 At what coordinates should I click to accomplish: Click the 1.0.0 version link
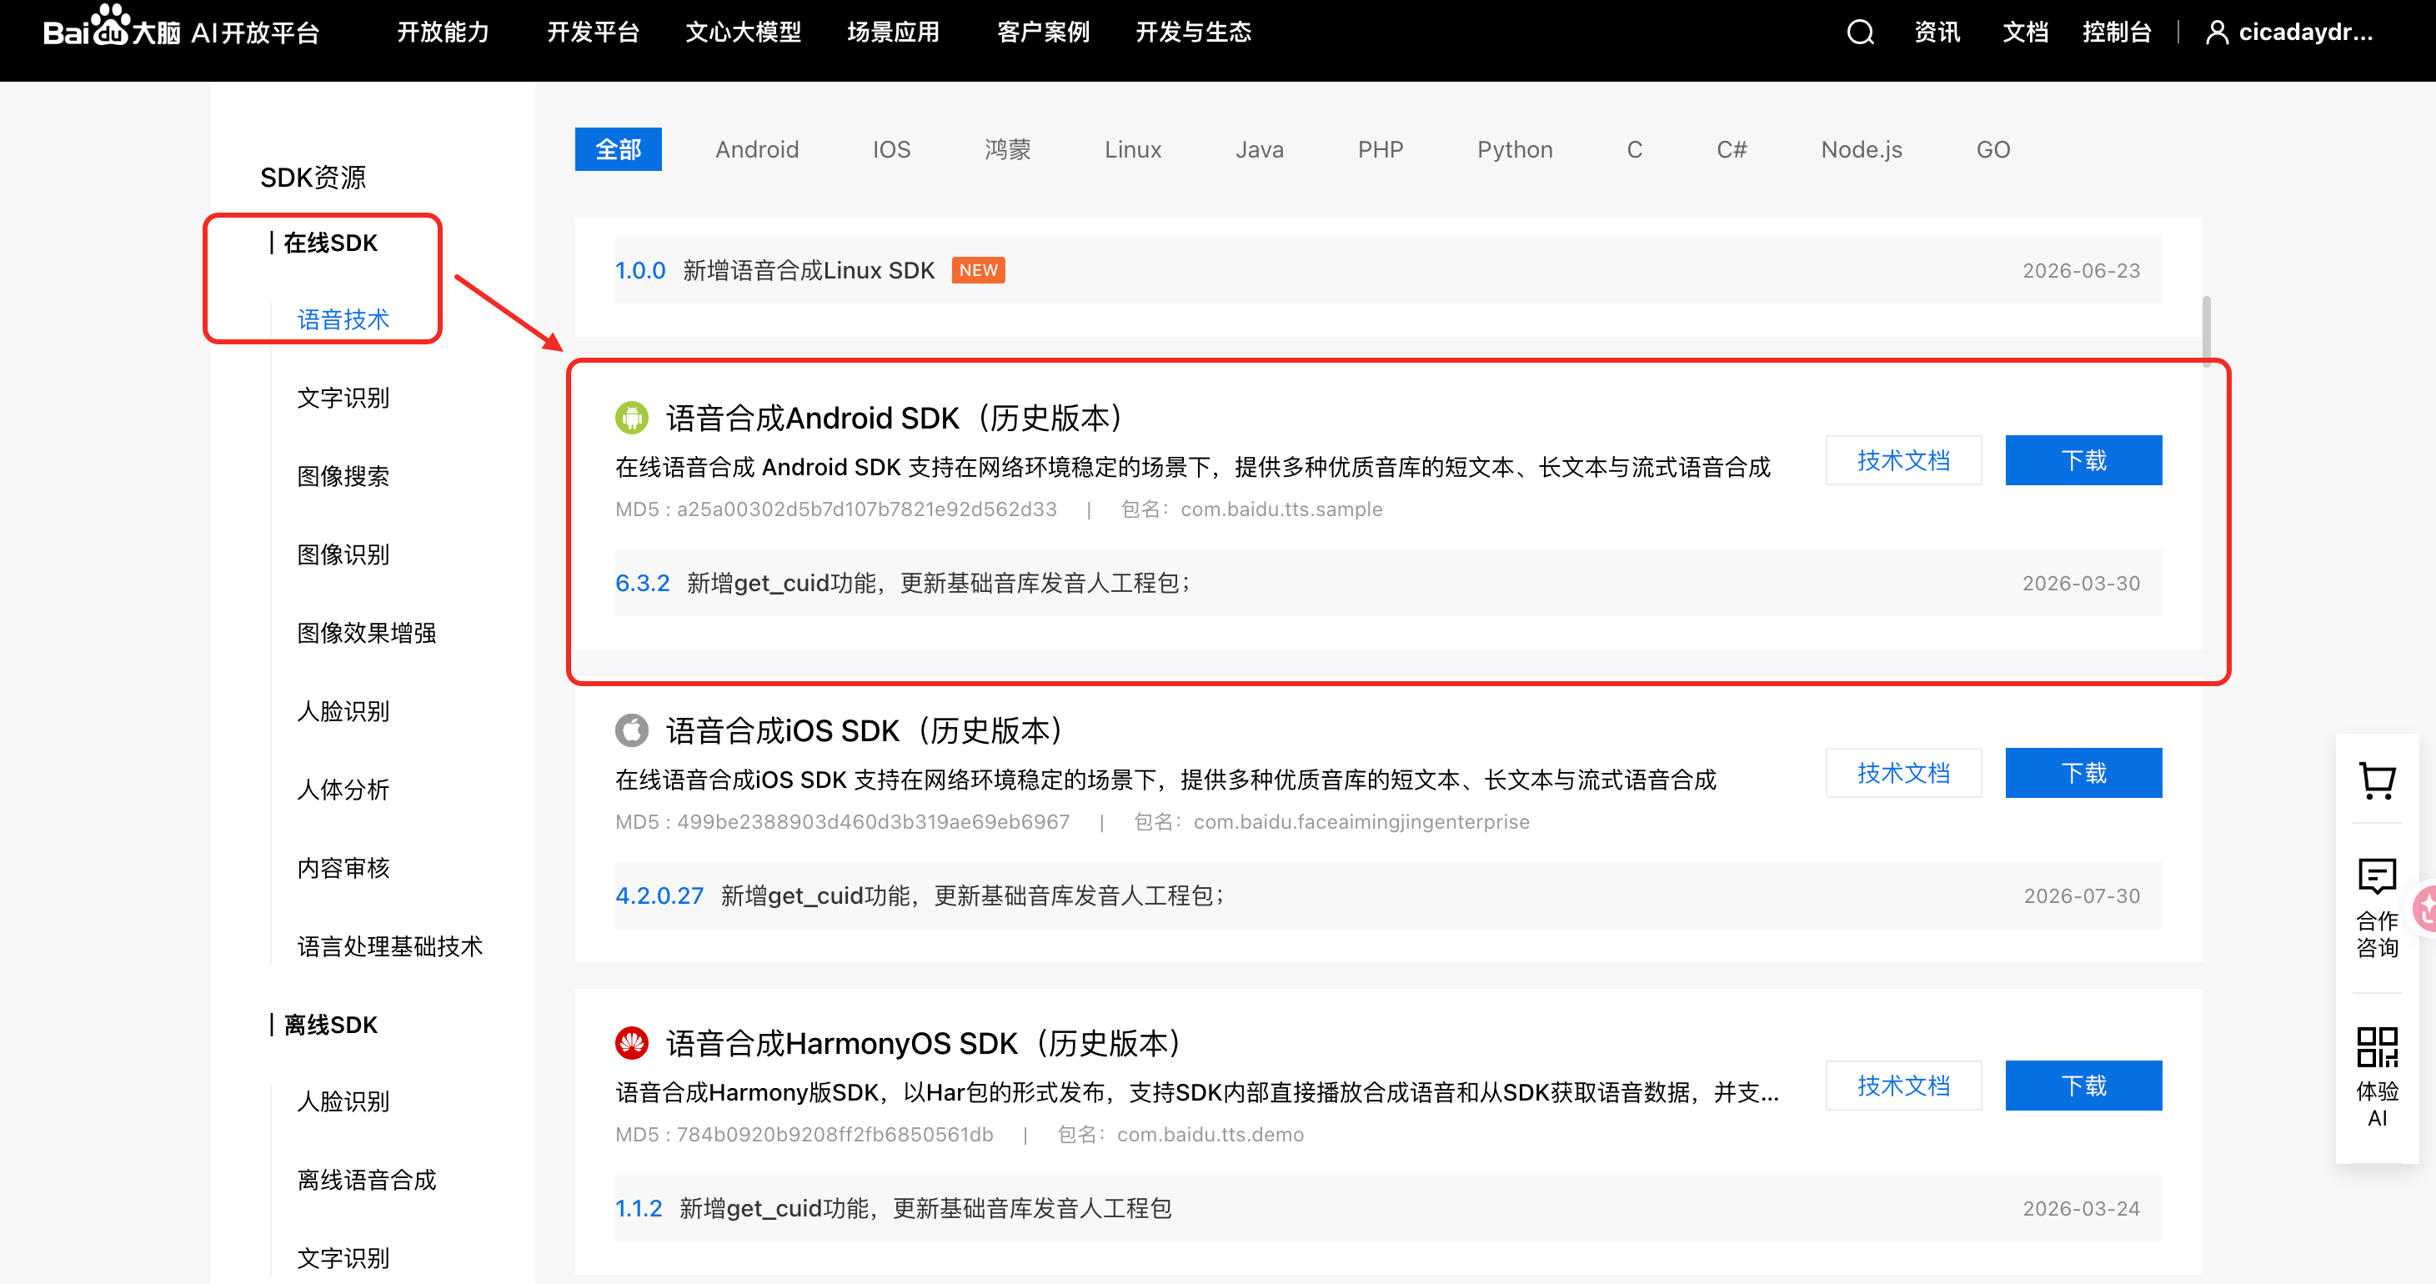point(640,271)
